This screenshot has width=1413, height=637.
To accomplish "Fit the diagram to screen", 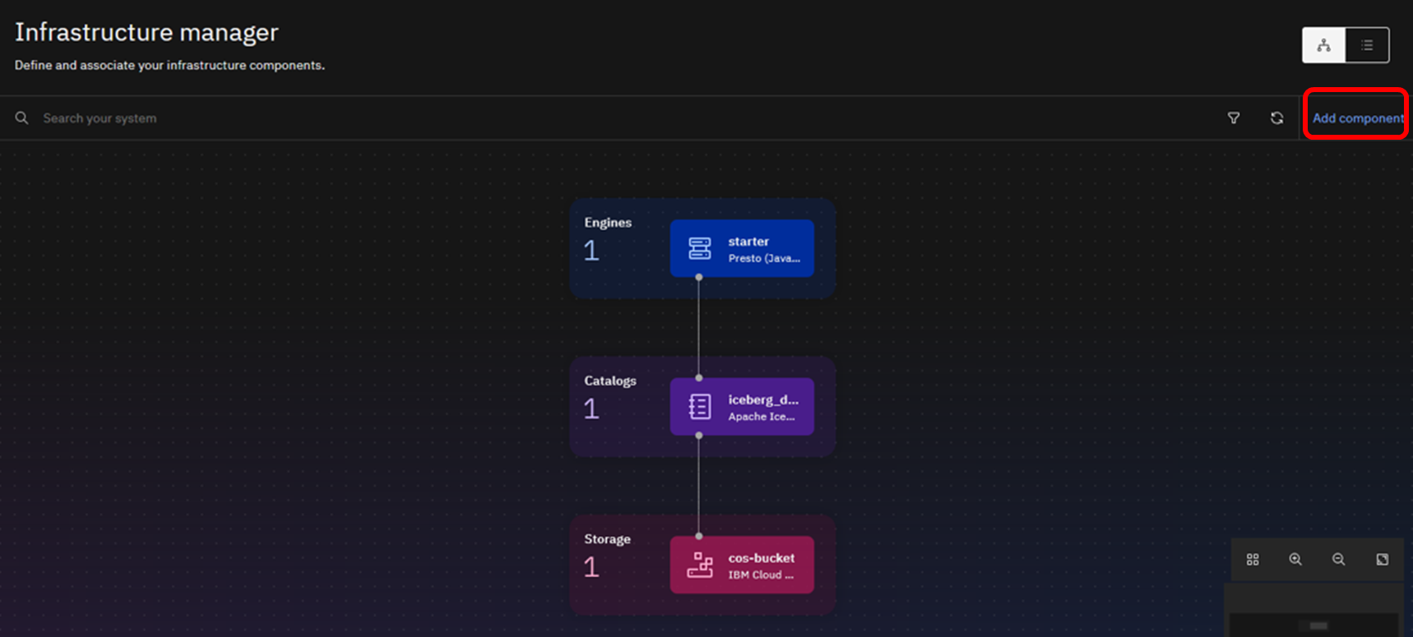I will pyautogui.click(x=1382, y=560).
